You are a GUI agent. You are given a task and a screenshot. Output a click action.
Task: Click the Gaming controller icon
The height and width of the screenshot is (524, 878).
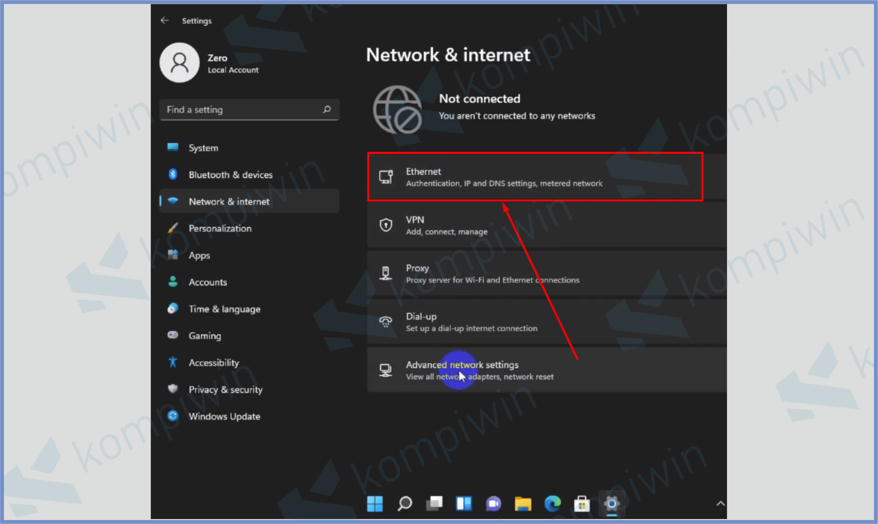point(173,335)
